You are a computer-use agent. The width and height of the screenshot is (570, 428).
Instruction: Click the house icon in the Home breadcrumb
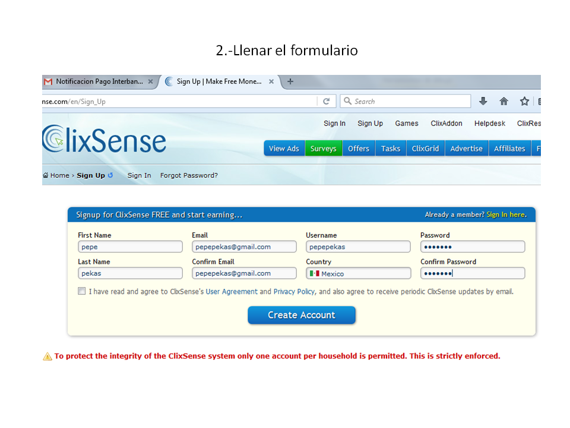(45, 175)
